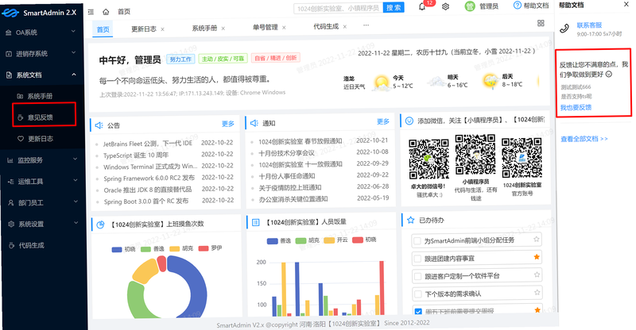This screenshot has width=636, height=330.
Task: Check 下个版本的需求确认 checkbox
Action: [x=417, y=294]
